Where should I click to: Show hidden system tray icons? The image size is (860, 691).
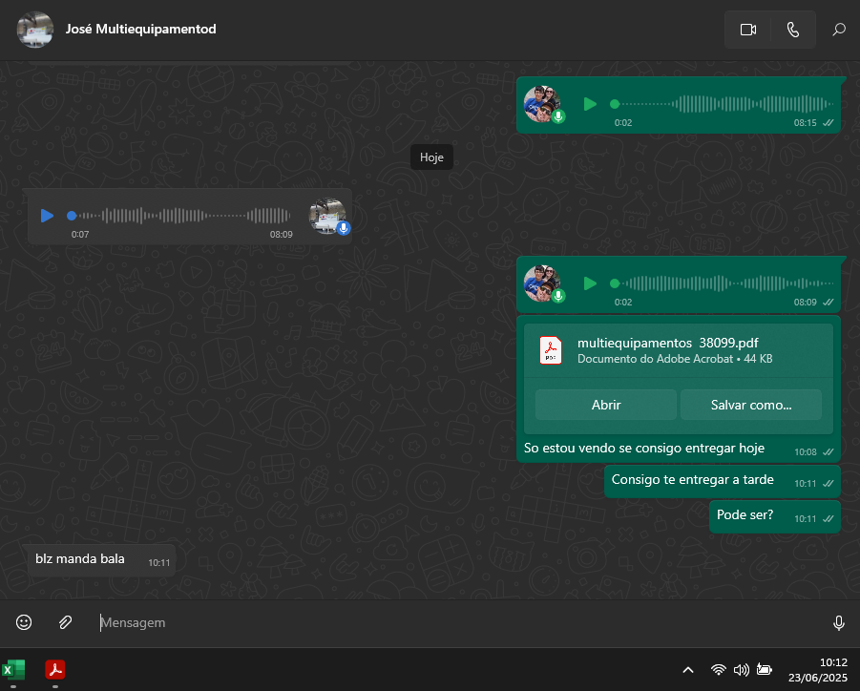tap(687, 670)
